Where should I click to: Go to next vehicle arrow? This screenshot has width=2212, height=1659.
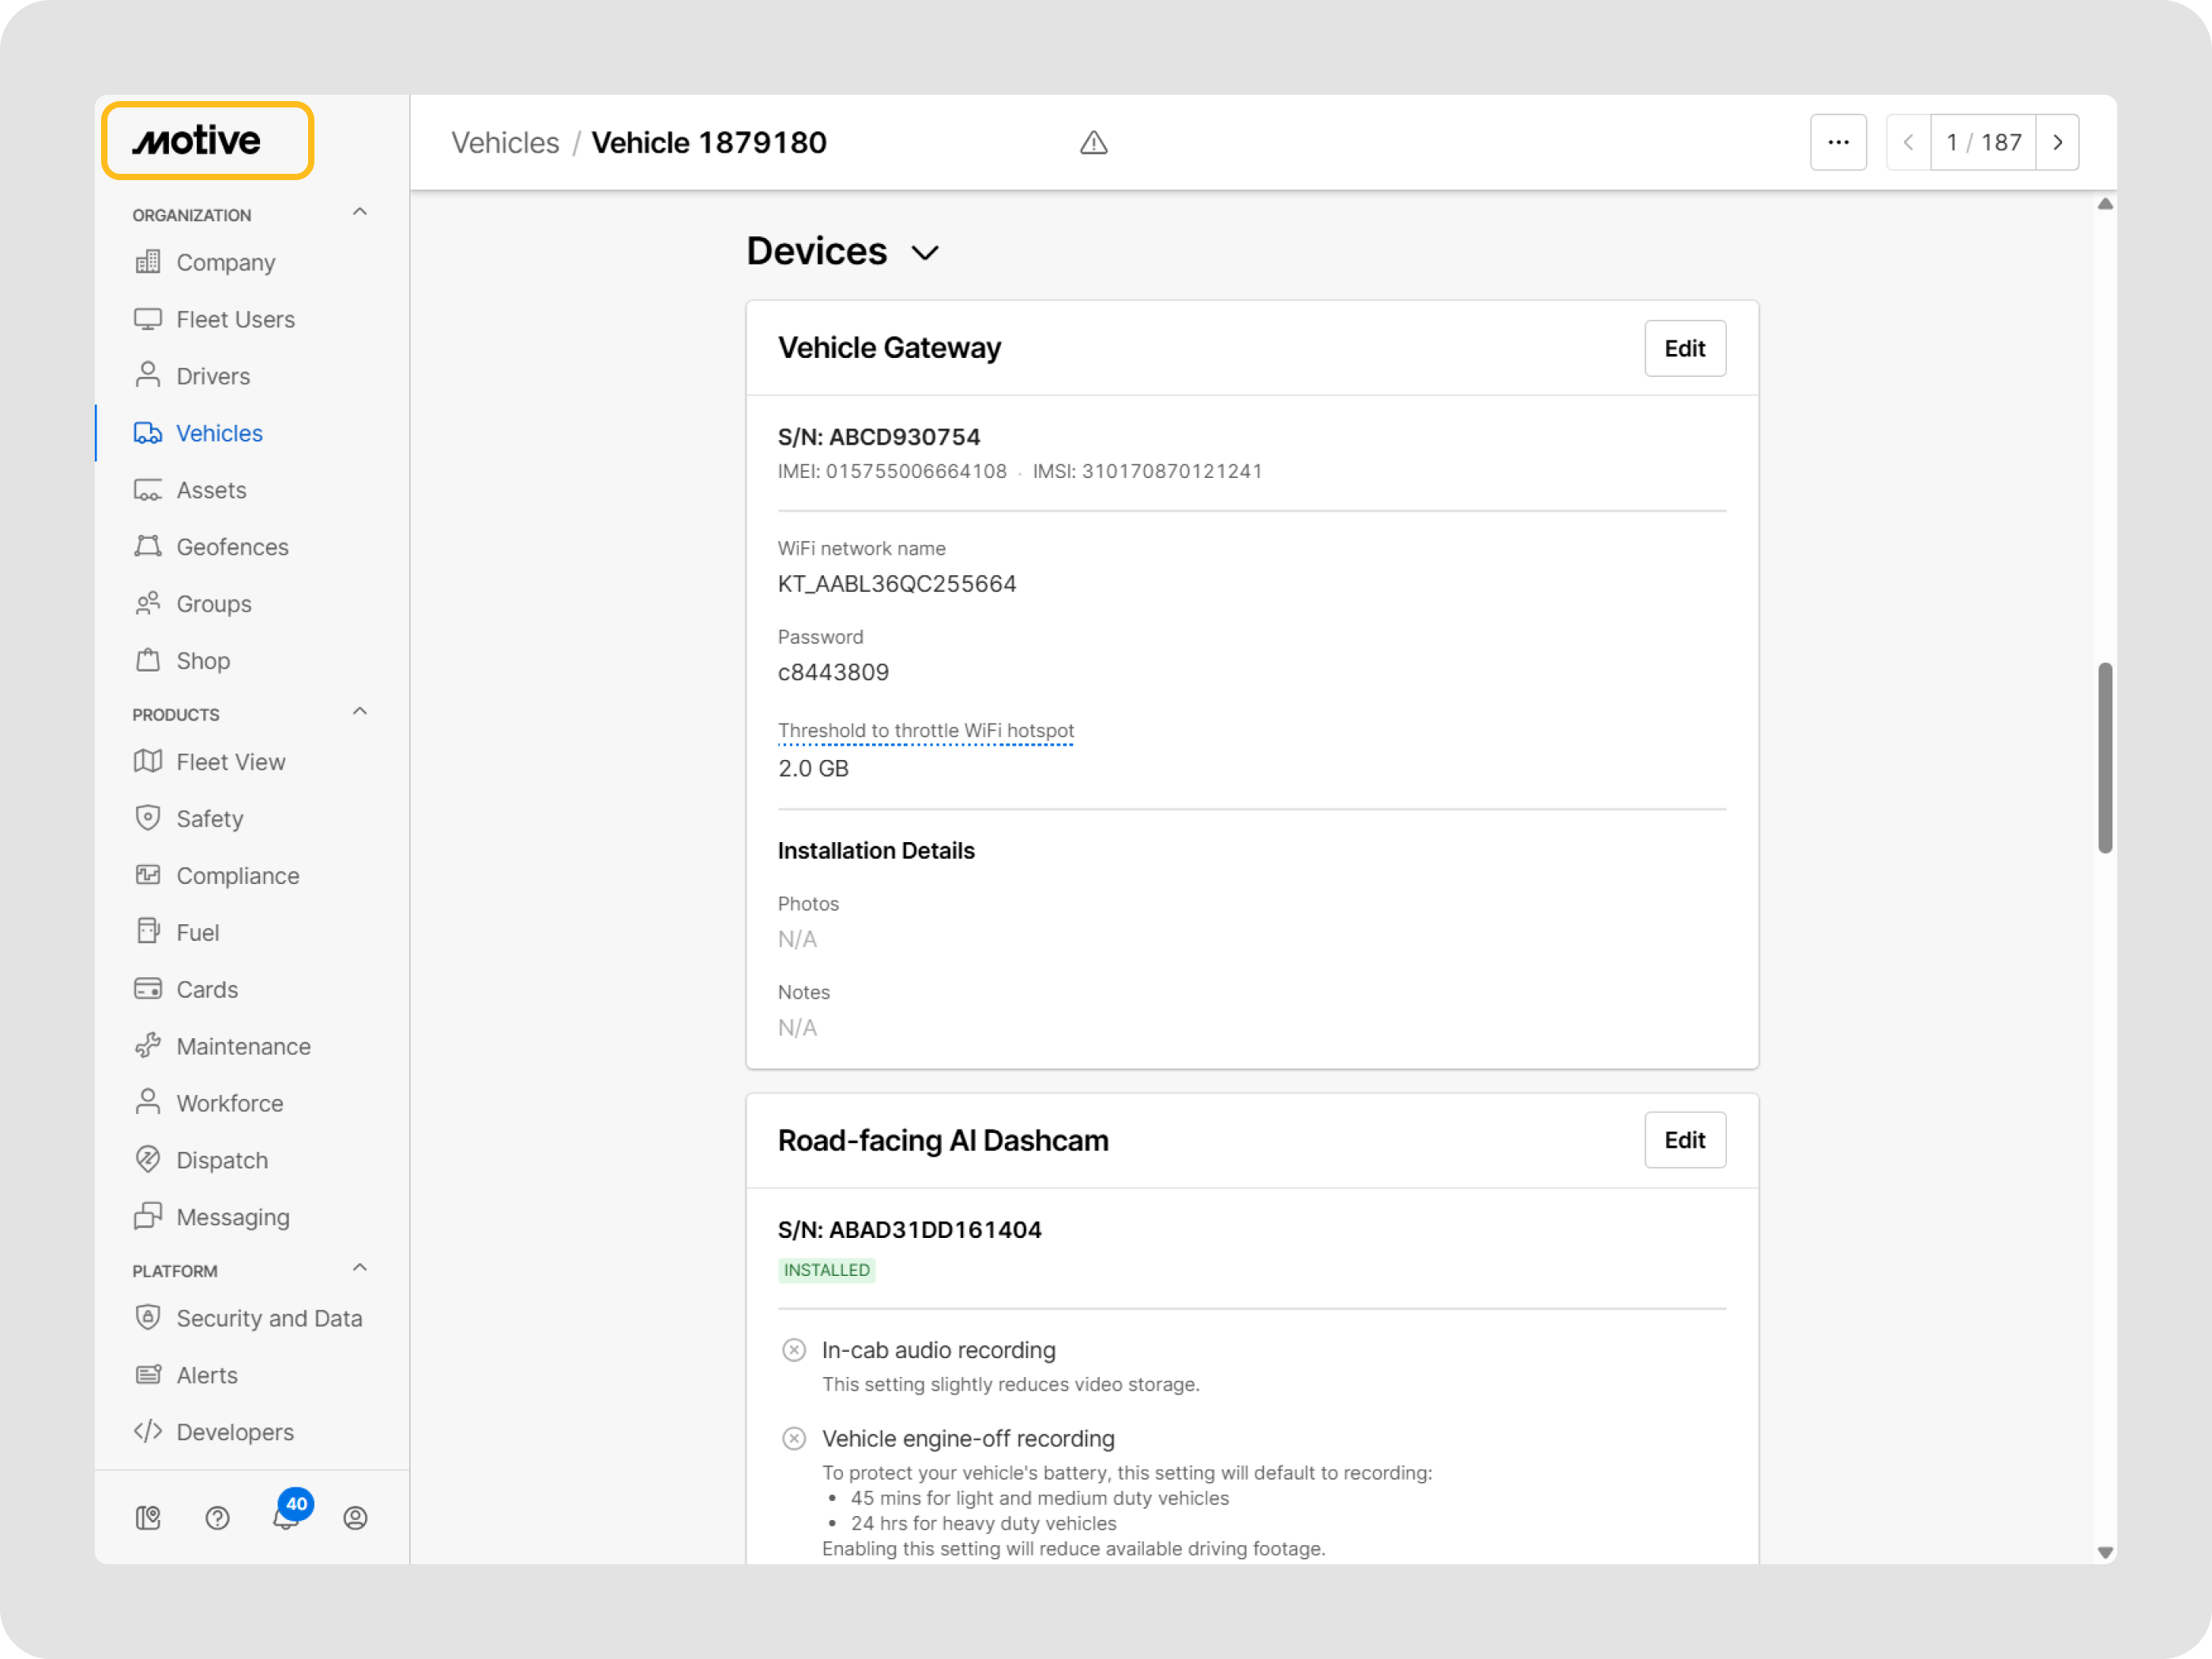2057,143
